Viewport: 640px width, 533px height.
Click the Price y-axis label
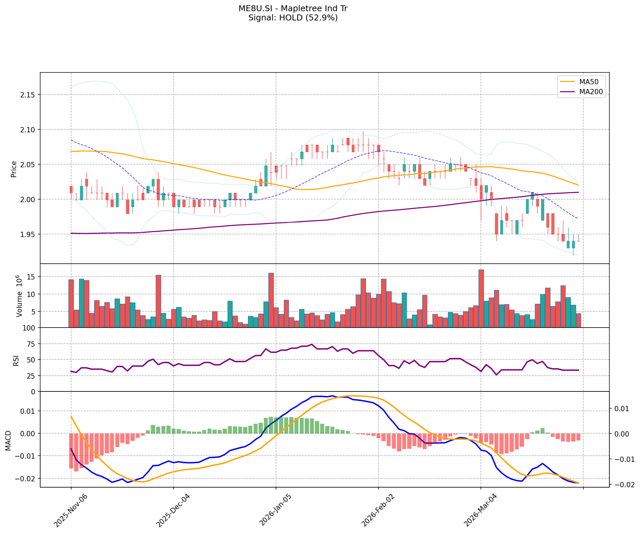tap(14, 169)
